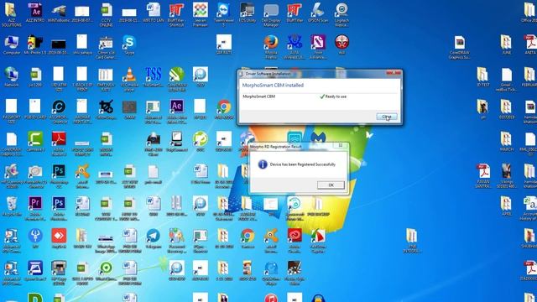The width and height of the screenshot is (537, 302).
Task: Open the Recycle Bin
Action: 11,206
